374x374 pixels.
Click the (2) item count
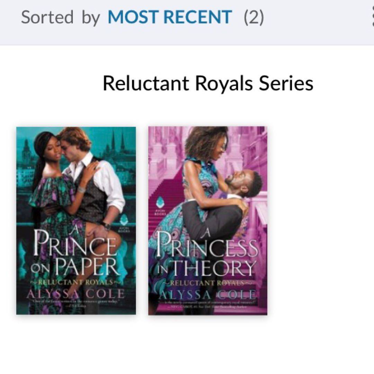point(254,17)
